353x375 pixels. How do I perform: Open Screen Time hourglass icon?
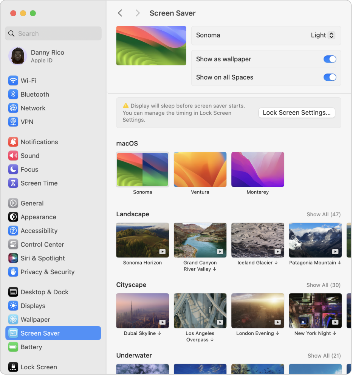(x=13, y=183)
